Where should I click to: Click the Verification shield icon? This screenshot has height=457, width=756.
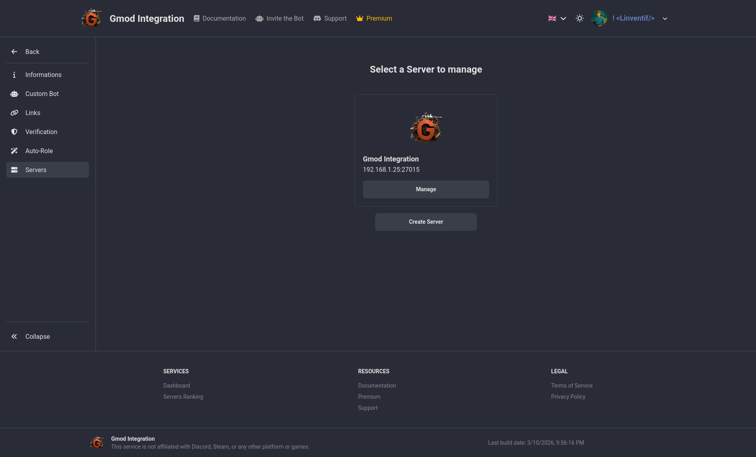14,132
